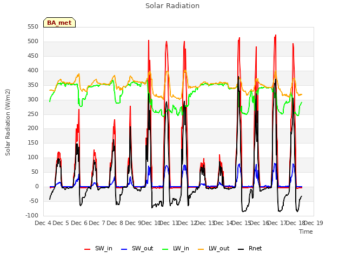Click the -100 y-axis tick label
Viewport: 346px width, 259px height.
pyautogui.click(x=32, y=216)
